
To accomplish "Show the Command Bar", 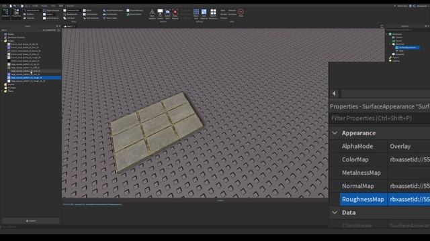I will pyautogui.click(x=71, y=11).
